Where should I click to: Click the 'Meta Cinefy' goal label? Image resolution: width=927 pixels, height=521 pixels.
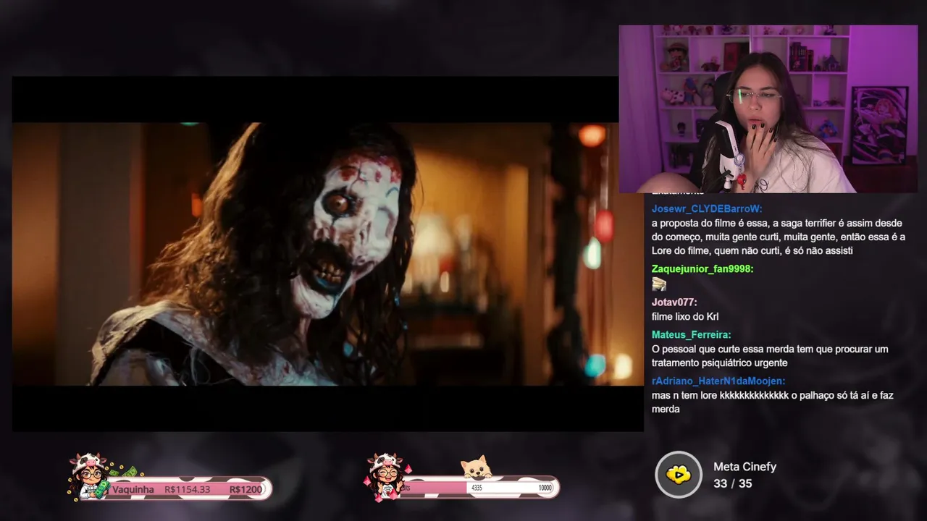click(x=744, y=467)
